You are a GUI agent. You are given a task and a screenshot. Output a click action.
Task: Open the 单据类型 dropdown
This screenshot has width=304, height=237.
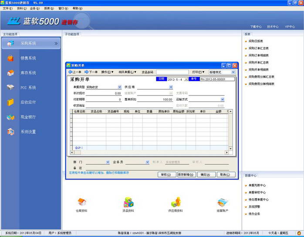coord(120,87)
